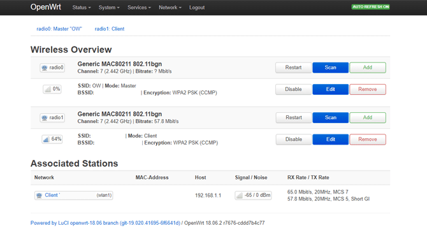Open the Network dropdown menu

(170, 8)
